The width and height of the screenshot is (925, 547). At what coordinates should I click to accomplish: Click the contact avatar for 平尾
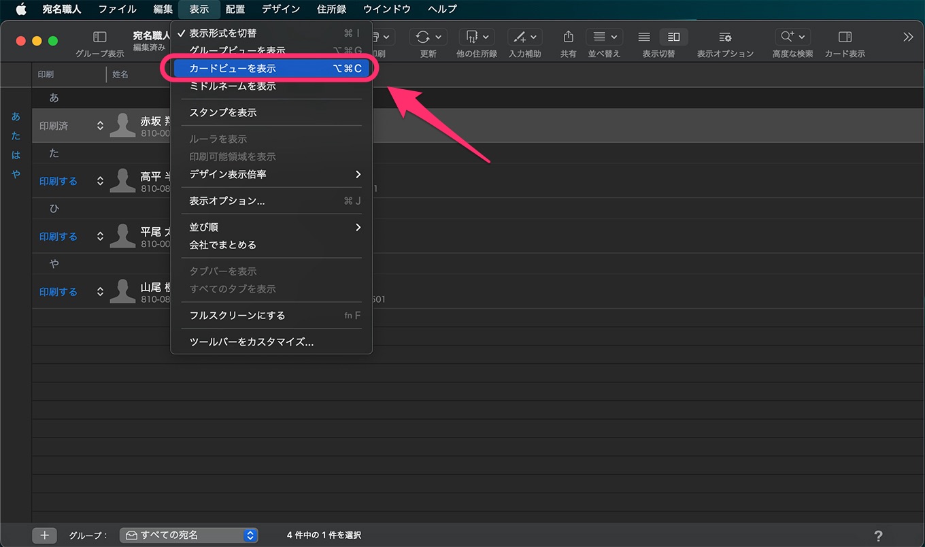122,236
